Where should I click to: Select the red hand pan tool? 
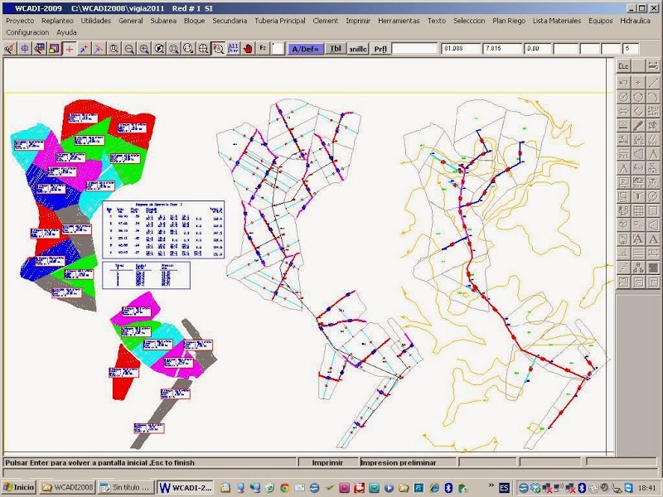pyautogui.click(x=248, y=49)
